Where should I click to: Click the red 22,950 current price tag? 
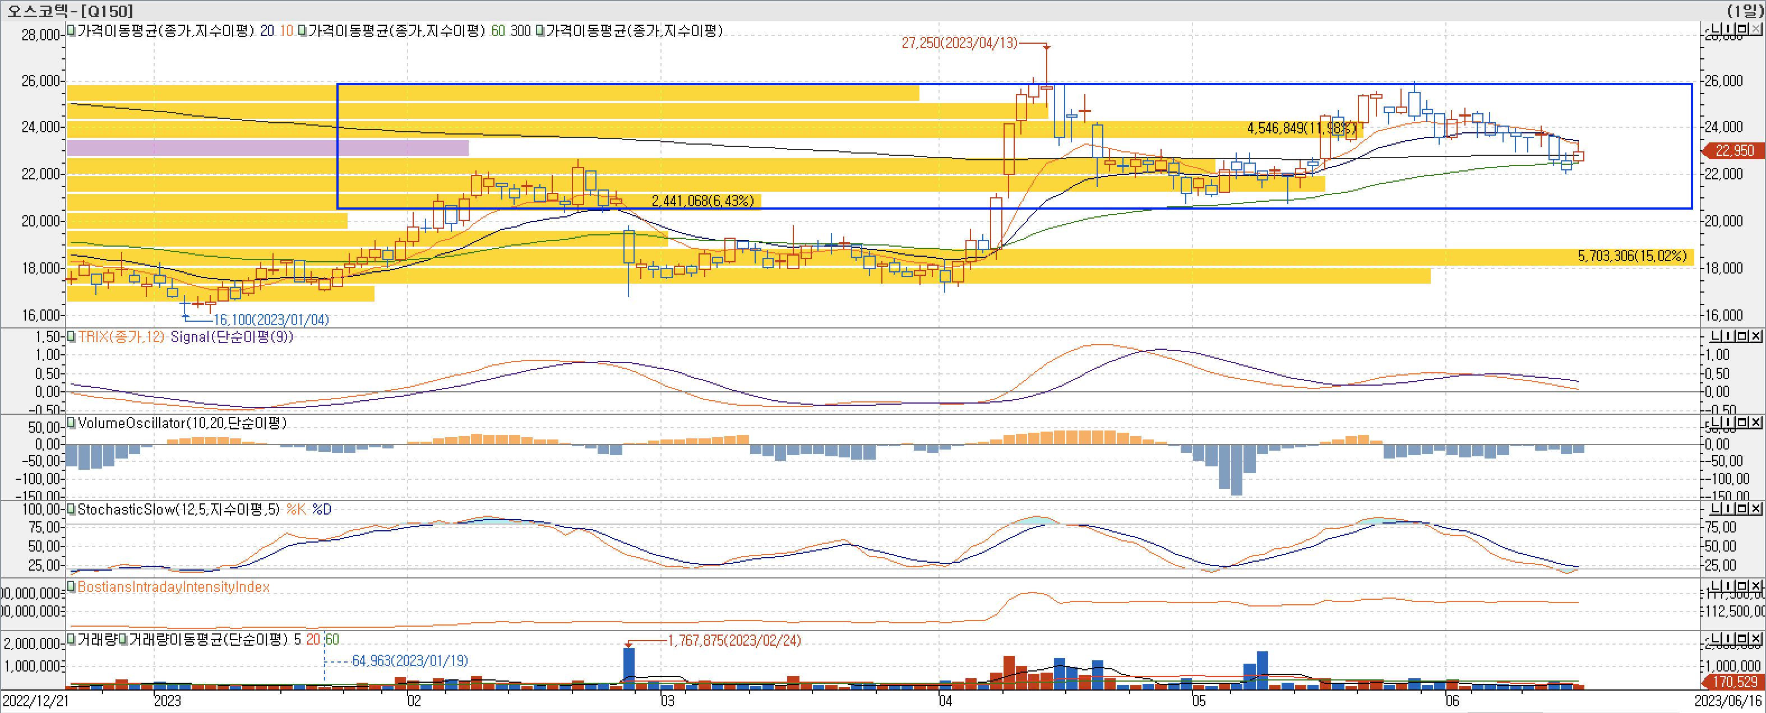pyautogui.click(x=1734, y=150)
